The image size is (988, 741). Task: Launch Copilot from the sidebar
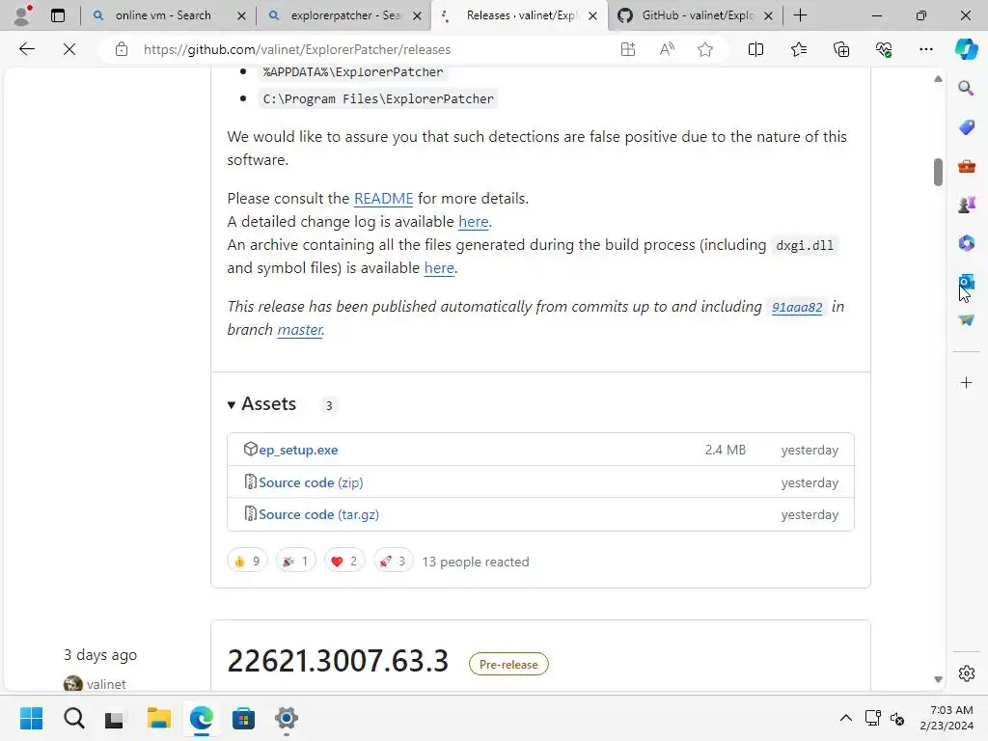(x=966, y=49)
